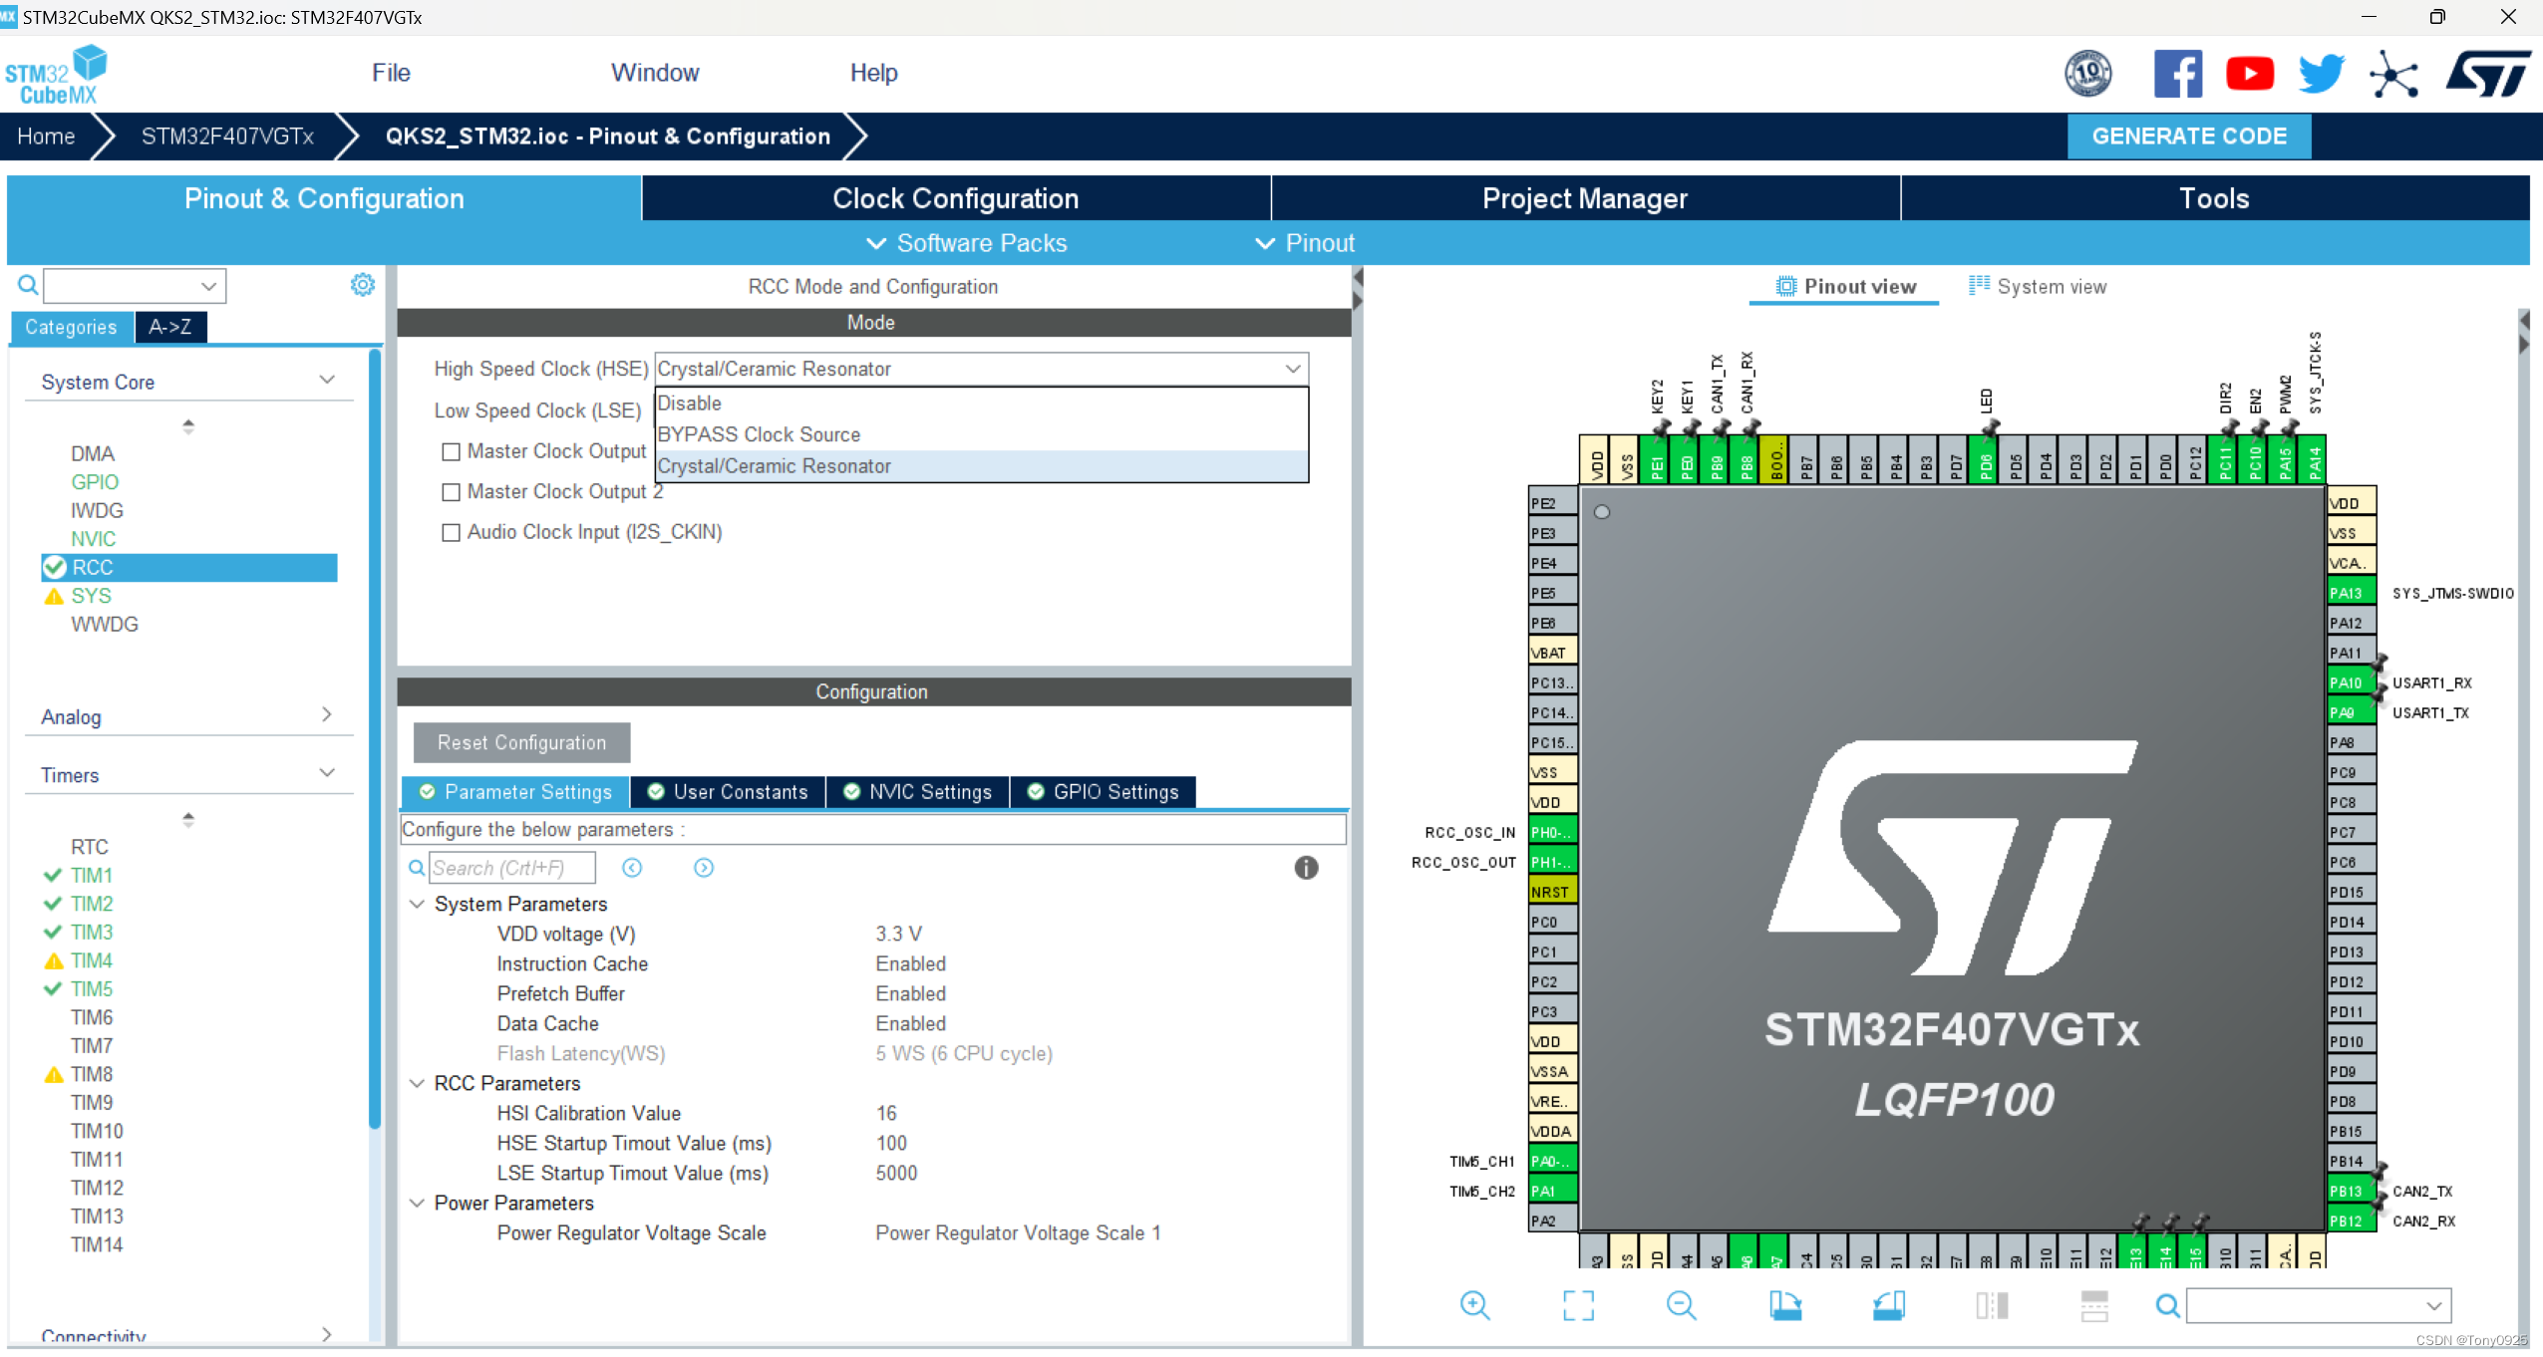The height and width of the screenshot is (1357, 2543).
Task: Open the ST YouTube channel icon
Action: (2249, 74)
